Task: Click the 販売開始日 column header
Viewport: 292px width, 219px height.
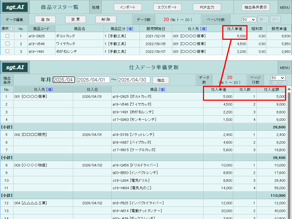Action: [x=156, y=29]
